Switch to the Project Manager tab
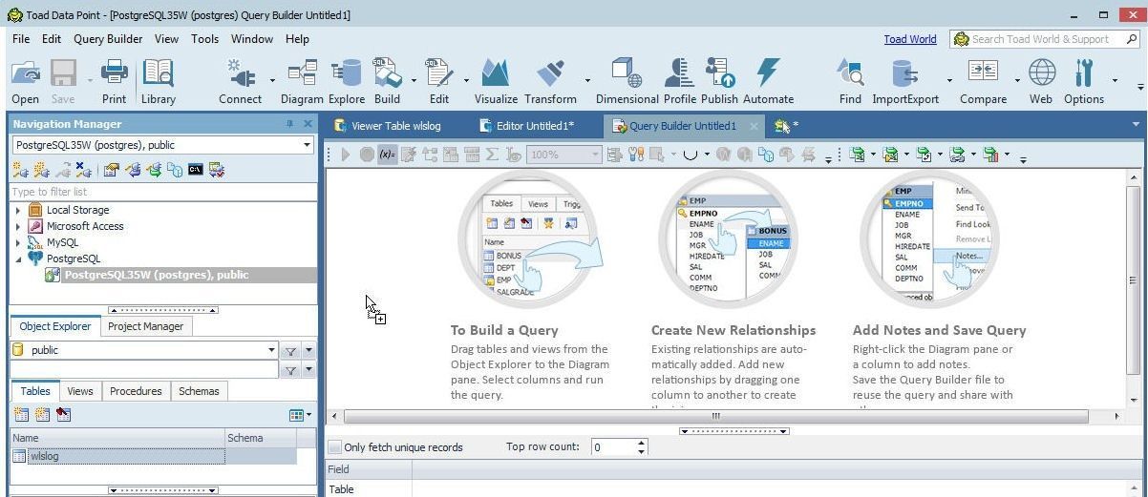This screenshot has width=1148, height=497. click(145, 326)
